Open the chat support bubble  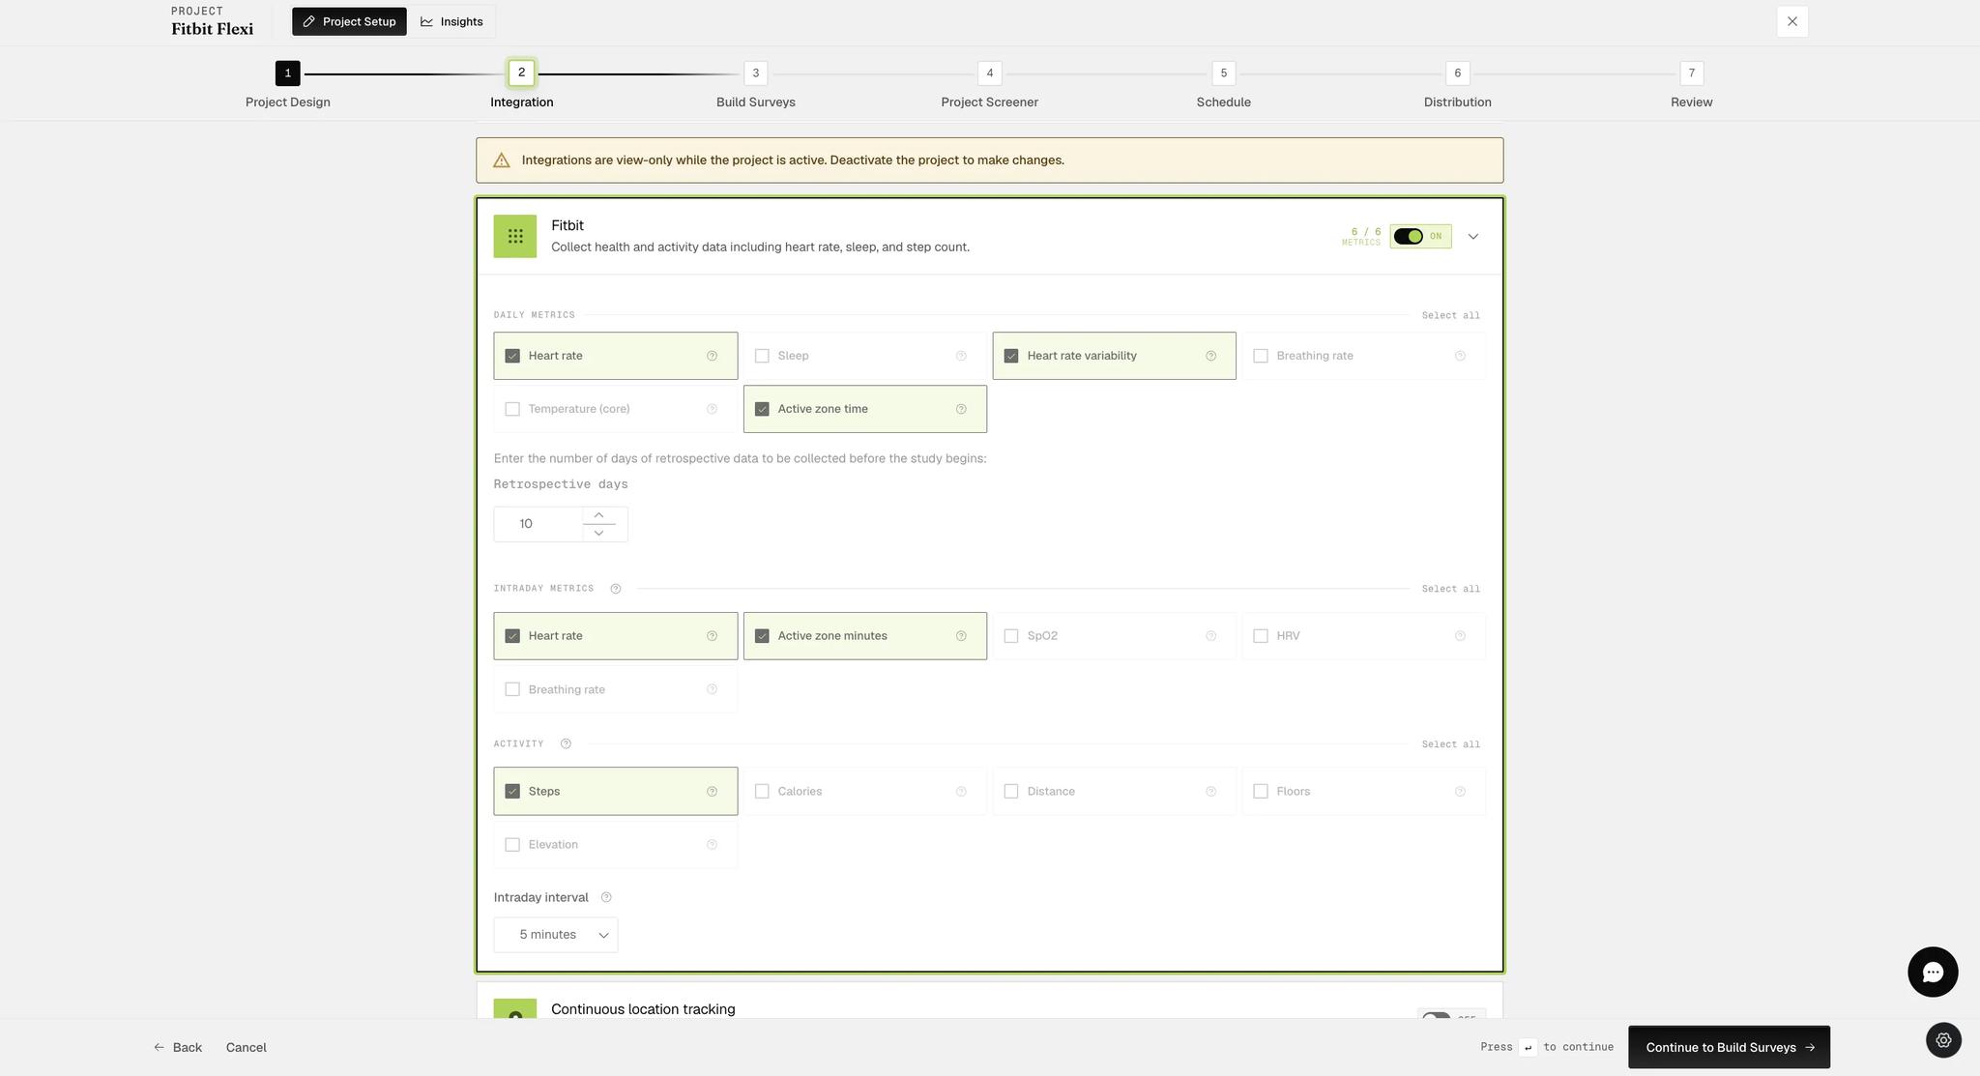point(1933,973)
